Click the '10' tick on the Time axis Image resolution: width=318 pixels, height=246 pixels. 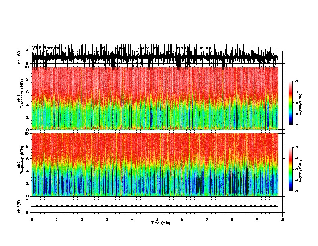click(x=282, y=219)
